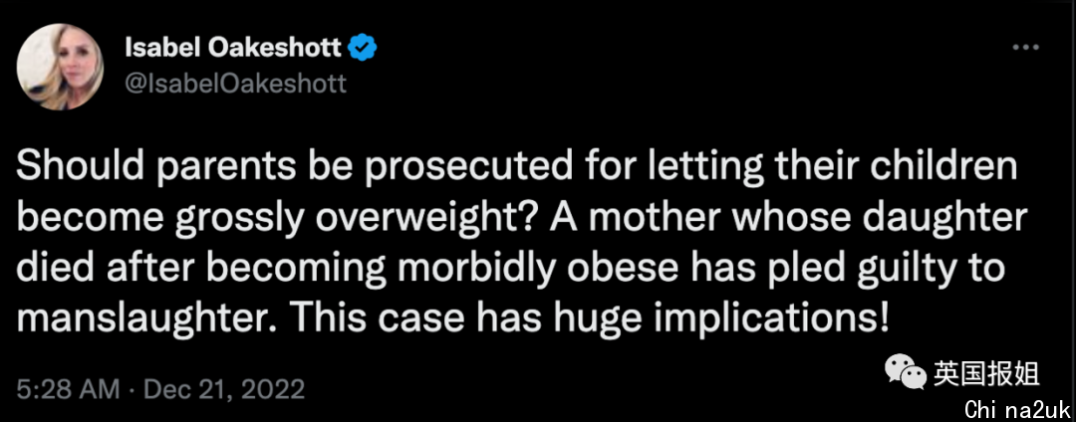Click the word 'manslaughter' in the tweet
This screenshot has width=1076, height=422.
coord(145,317)
